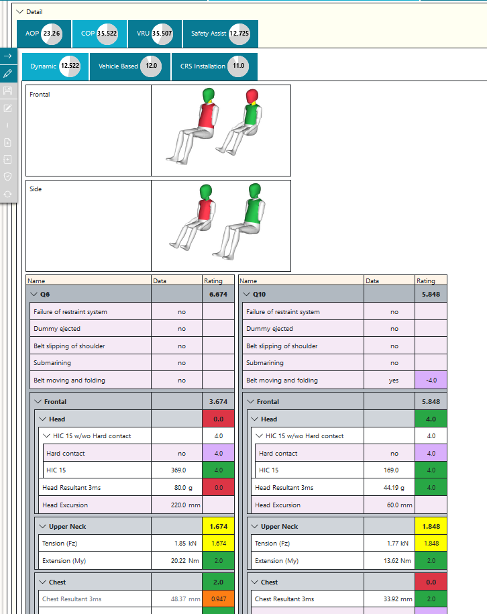
Task: Click the add notebook icon in sidebar
Action: (x=8, y=159)
